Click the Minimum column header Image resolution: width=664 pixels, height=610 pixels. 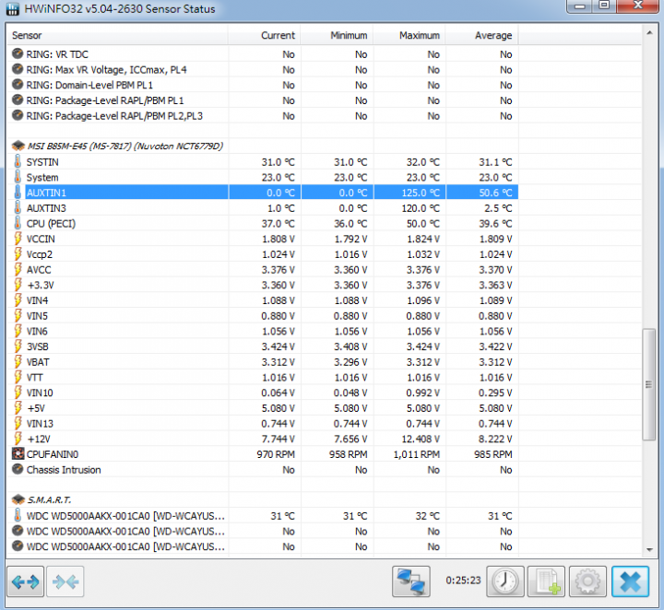point(338,35)
